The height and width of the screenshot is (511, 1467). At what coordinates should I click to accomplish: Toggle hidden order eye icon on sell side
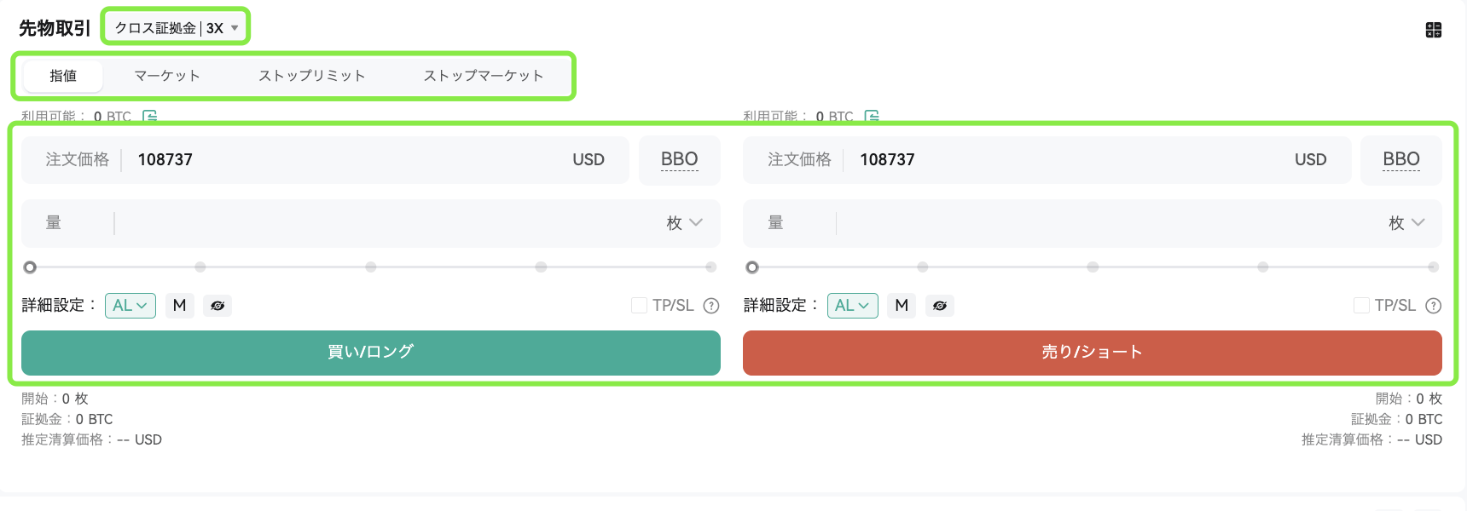point(940,306)
